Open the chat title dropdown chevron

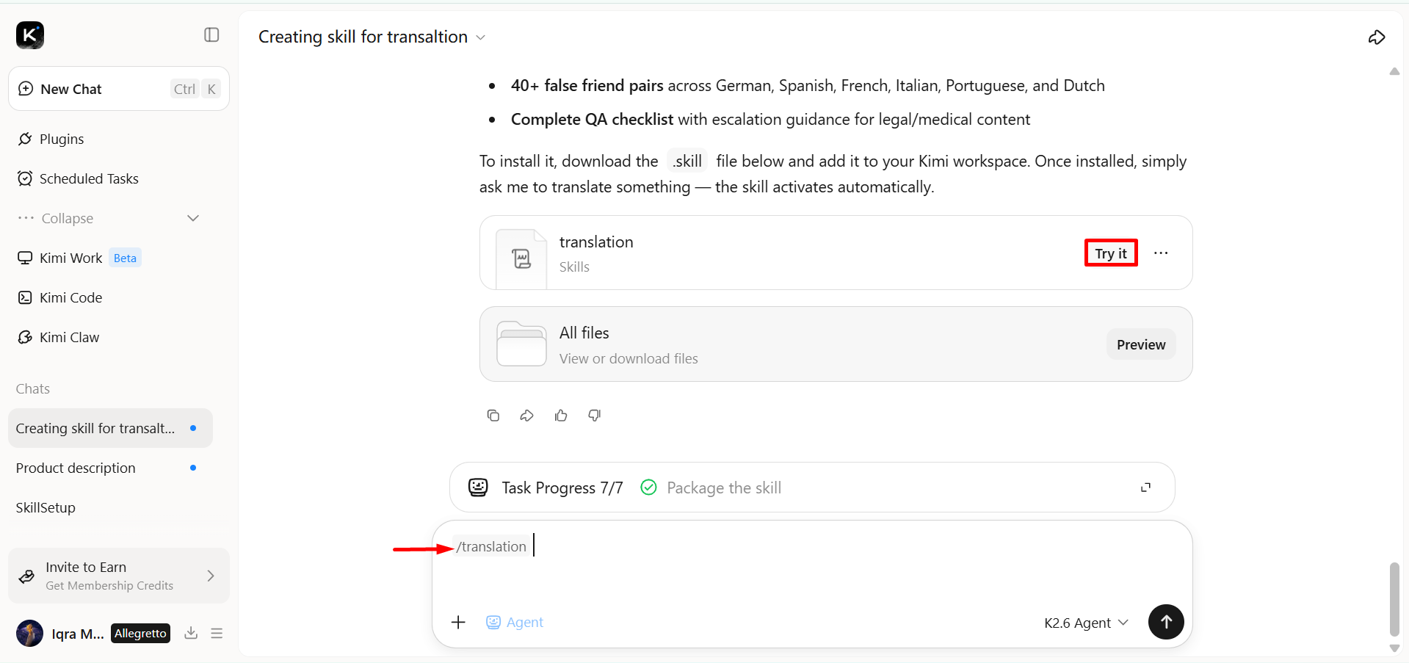(481, 37)
